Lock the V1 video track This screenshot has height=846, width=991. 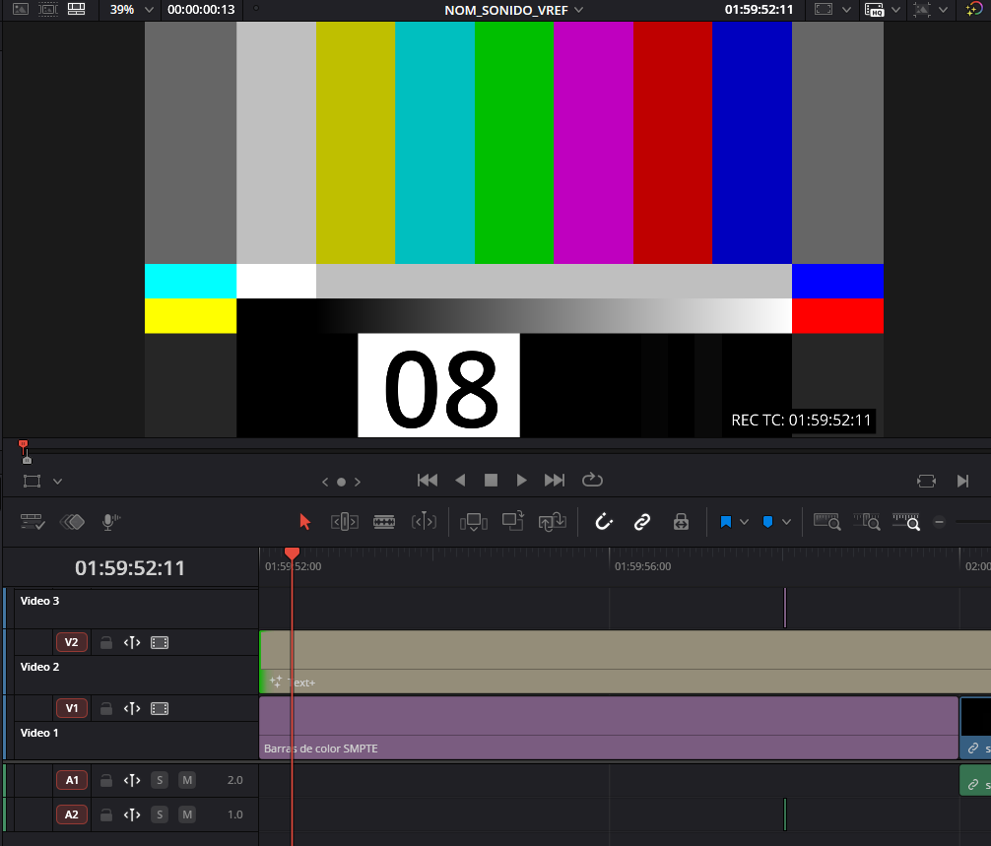[x=105, y=708]
